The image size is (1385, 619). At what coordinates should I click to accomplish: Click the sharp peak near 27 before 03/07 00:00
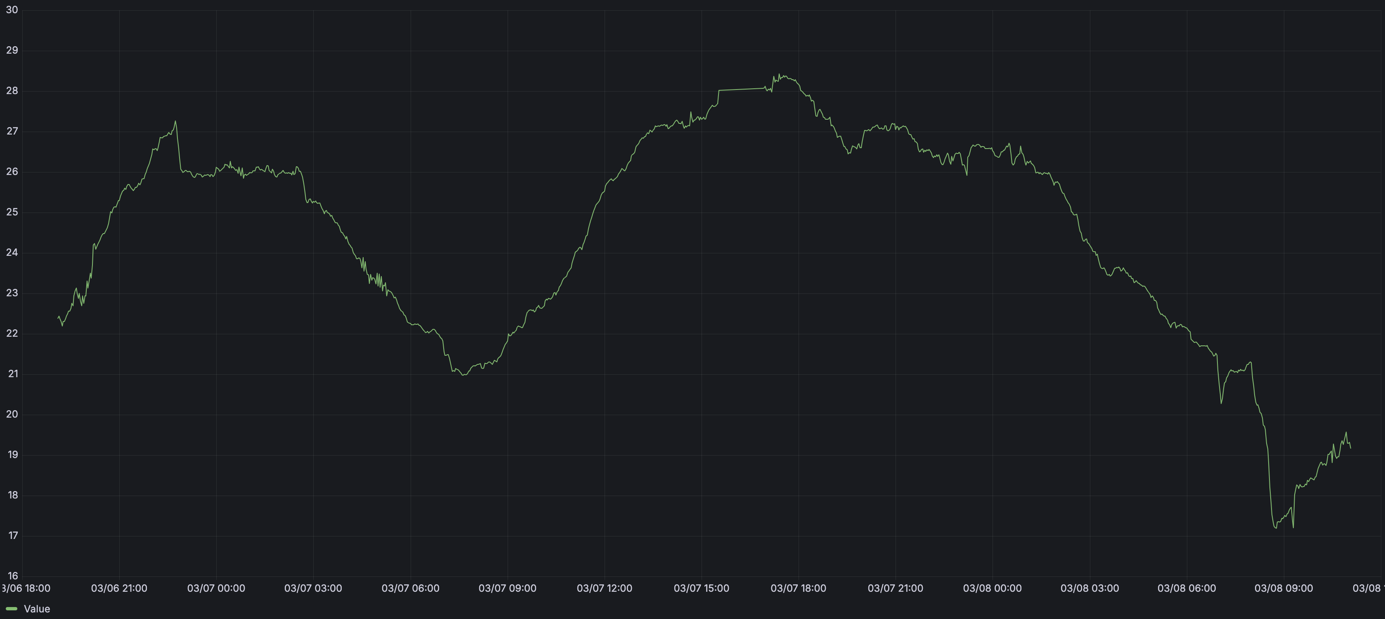pyautogui.click(x=175, y=122)
